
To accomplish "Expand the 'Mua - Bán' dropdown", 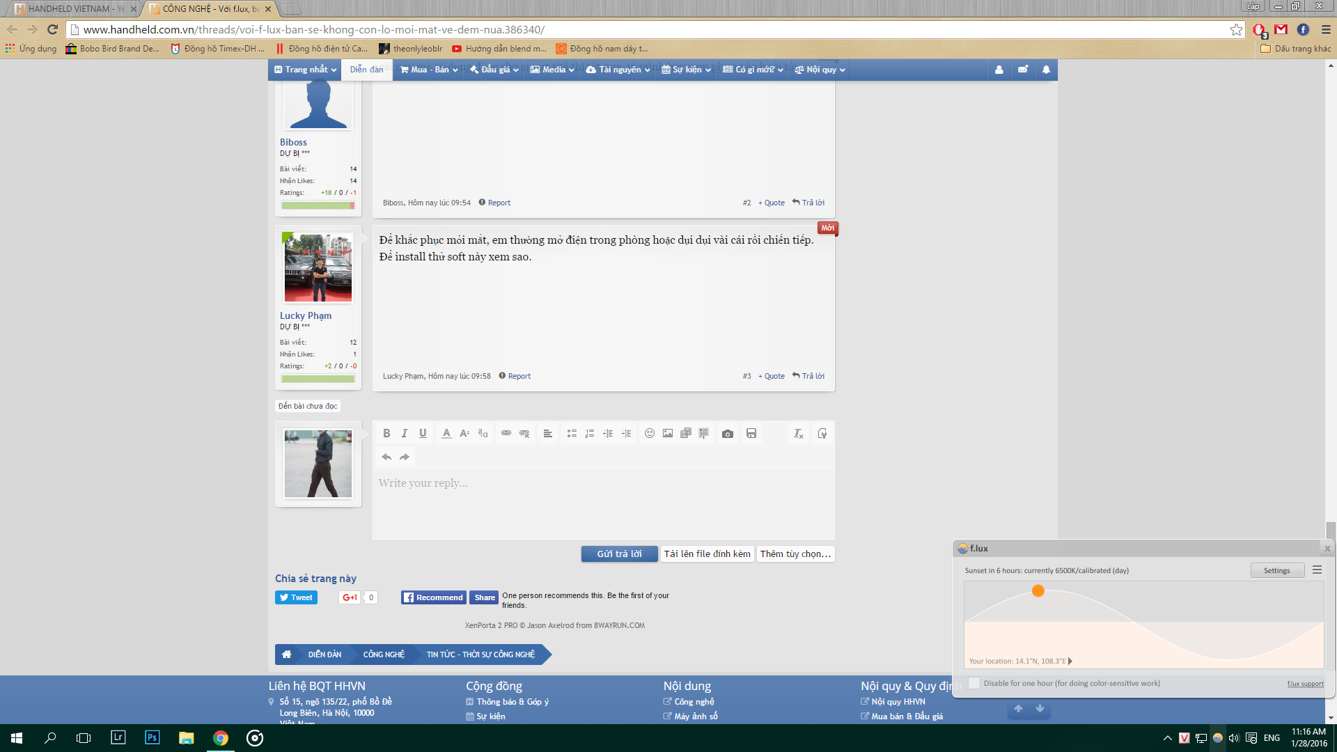I will 428,70.
